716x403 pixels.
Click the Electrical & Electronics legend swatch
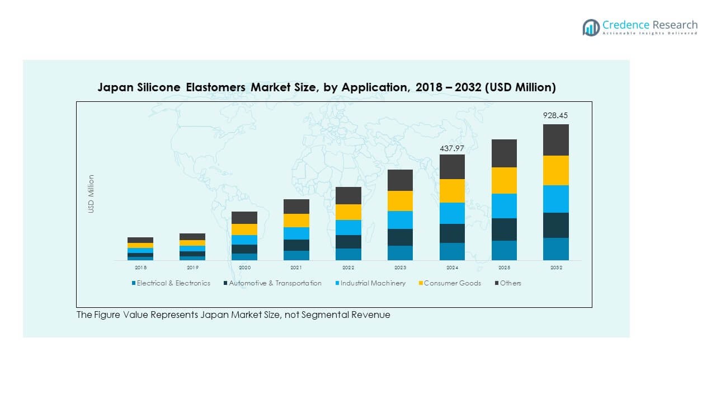[134, 283]
